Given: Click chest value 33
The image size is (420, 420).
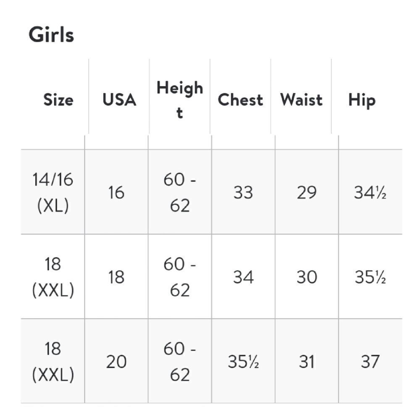Looking at the screenshot, I should pos(243,192).
